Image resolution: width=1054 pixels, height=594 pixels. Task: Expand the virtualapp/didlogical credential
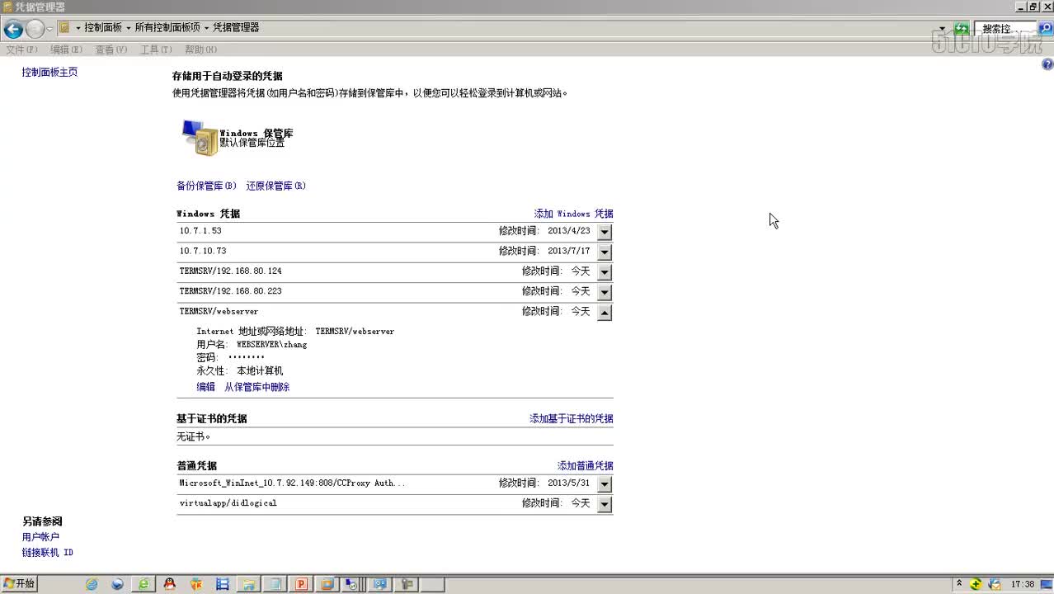(x=605, y=504)
